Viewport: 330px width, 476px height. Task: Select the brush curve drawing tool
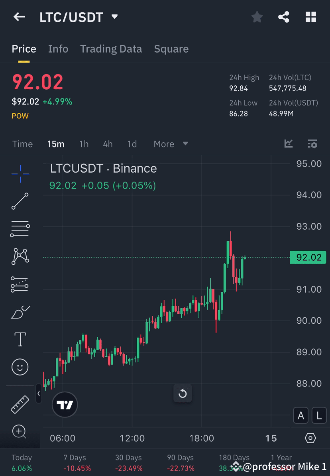pyautogui.click(x=20, y=312)
